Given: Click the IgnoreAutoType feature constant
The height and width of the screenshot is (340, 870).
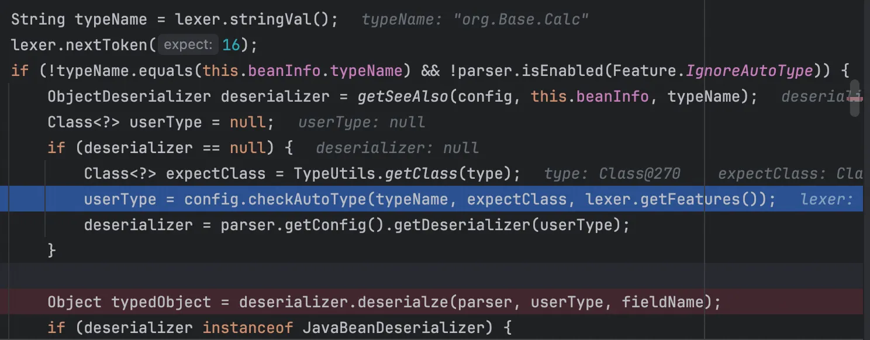Looking at the screenshot, I should (749, 71).
